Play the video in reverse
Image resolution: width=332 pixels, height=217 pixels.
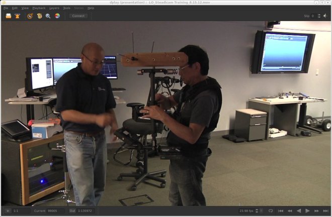click(299, 211)
